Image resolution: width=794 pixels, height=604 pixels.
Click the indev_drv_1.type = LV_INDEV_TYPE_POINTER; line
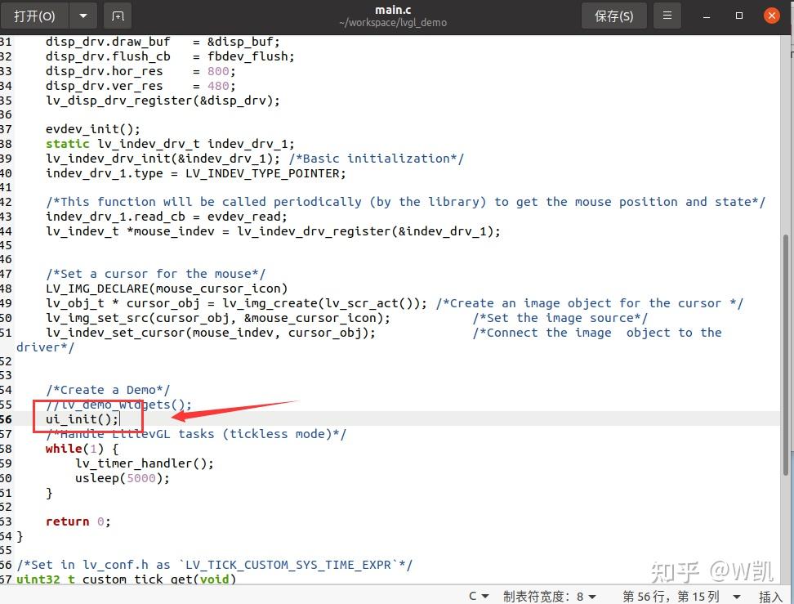(x=196, y=172)
